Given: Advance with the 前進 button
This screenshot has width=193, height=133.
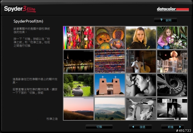Looking at the screenshot, I should click(x=172, y=127).
